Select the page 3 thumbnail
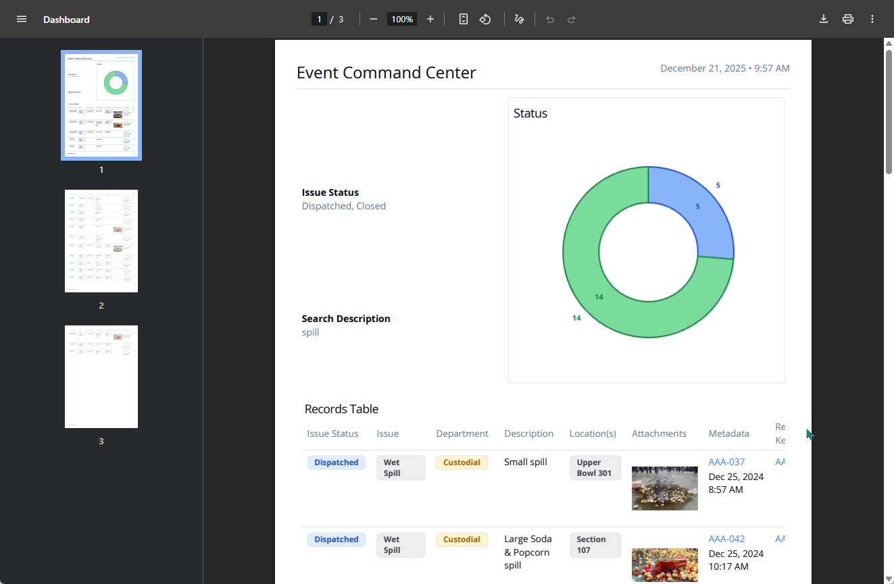This screenshot has width=894, height=584. coord(101,377)
